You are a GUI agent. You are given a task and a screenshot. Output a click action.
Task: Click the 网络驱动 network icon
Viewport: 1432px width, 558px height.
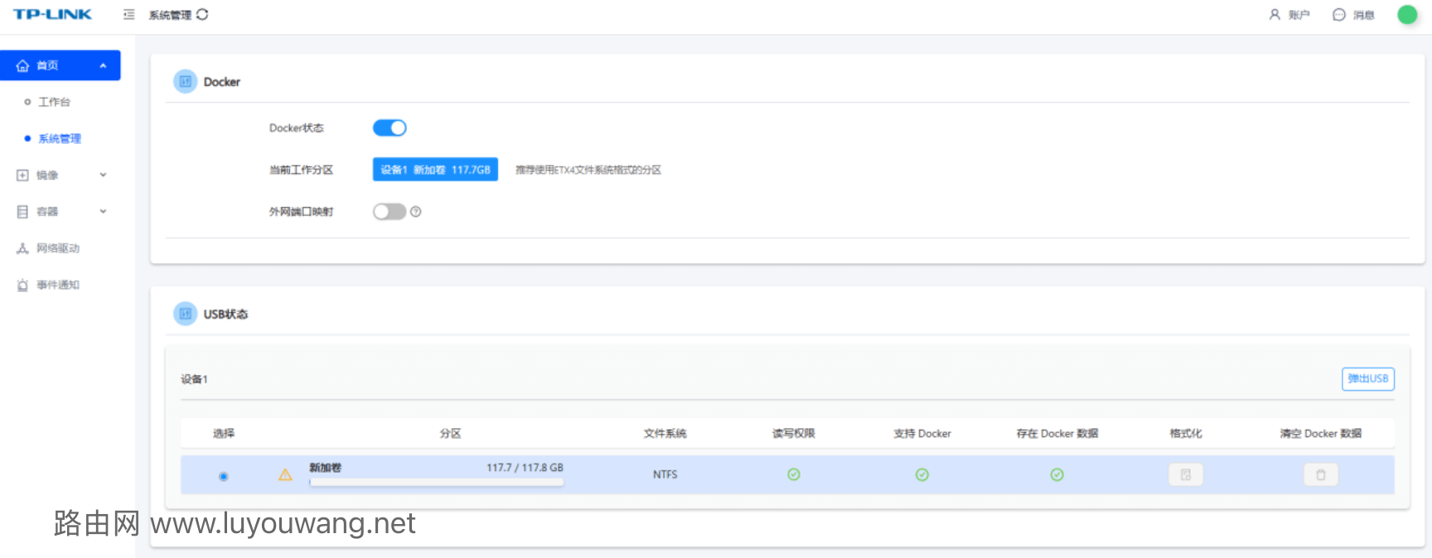tap(22, 248)
